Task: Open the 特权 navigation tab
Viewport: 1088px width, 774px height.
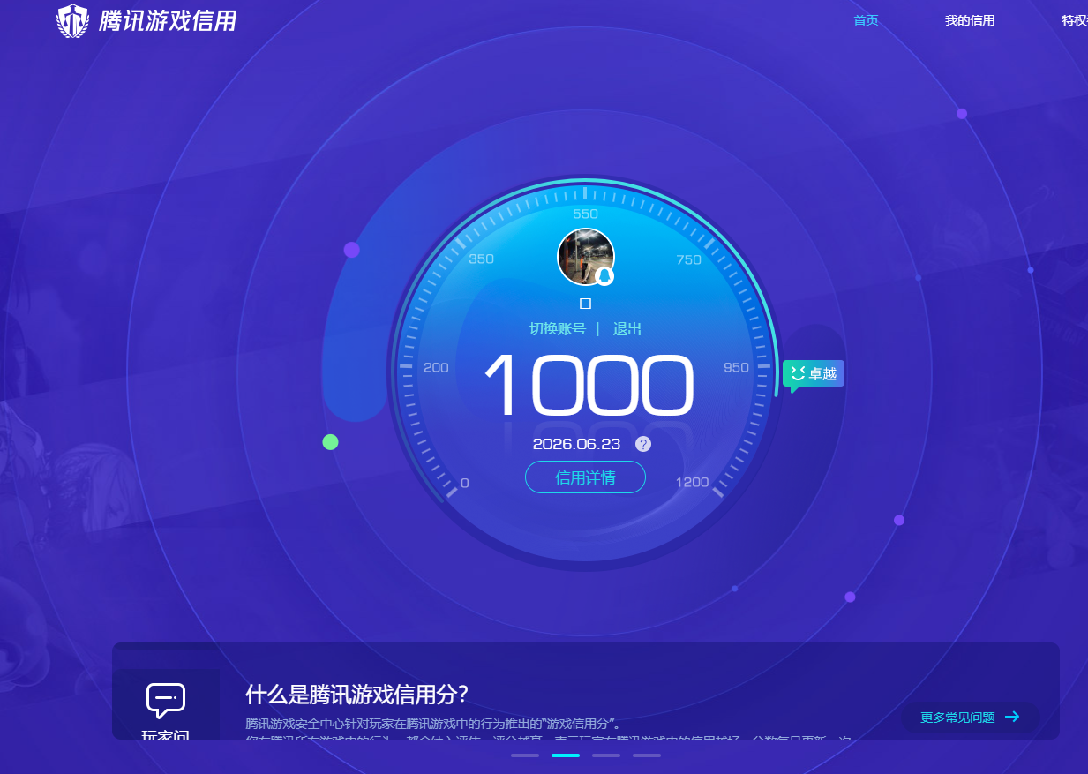Action: 1074,20
